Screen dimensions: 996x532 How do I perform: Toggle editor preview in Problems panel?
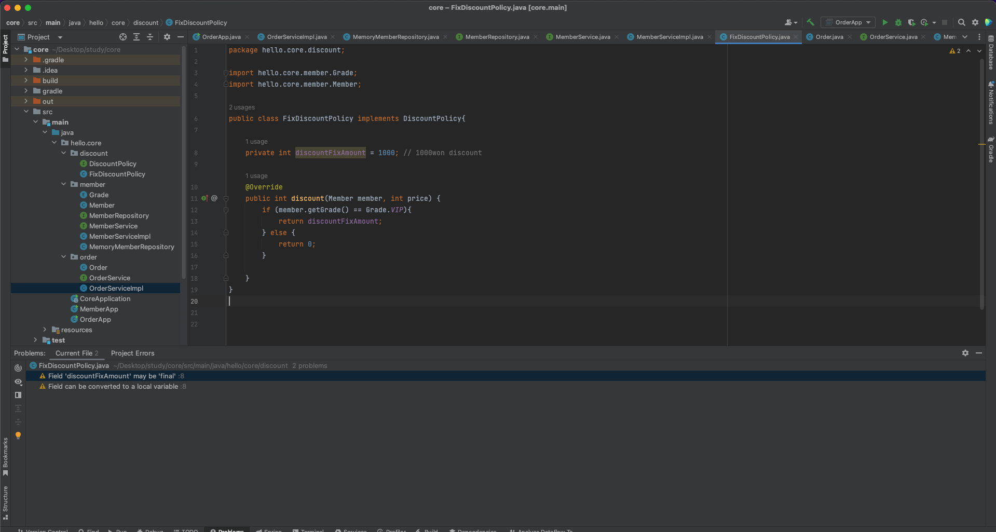click(x=18, y=395)
